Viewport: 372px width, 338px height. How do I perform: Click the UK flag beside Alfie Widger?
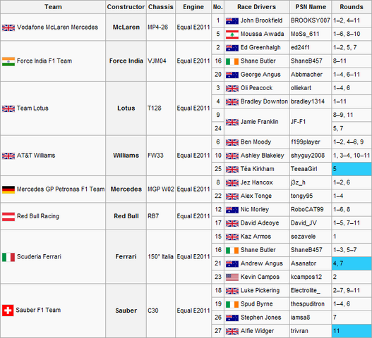pos(232,332)
